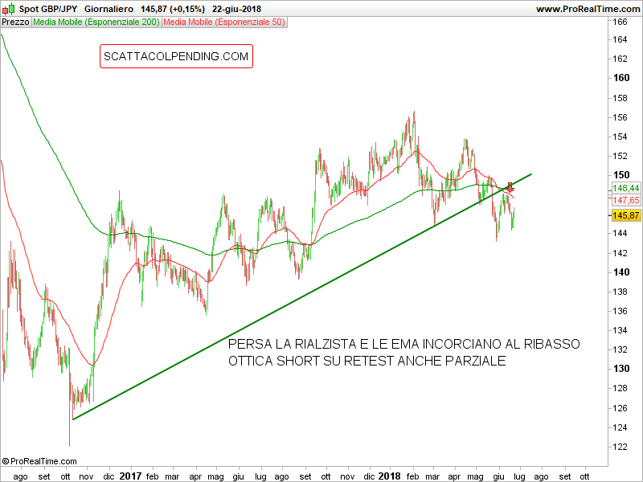Click the Giornaliero timeframe label
The image size is (643, 482).
click(x=109, y=9)
